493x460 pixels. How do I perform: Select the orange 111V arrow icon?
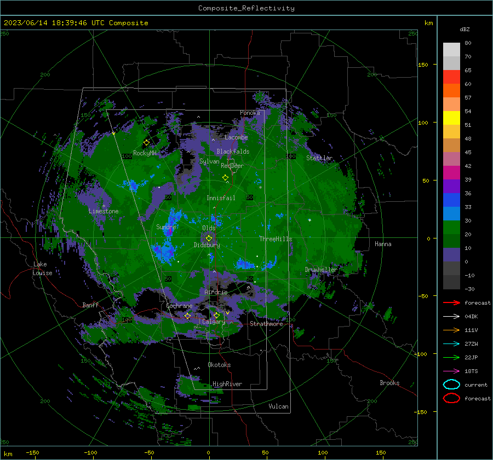[451, 330]
